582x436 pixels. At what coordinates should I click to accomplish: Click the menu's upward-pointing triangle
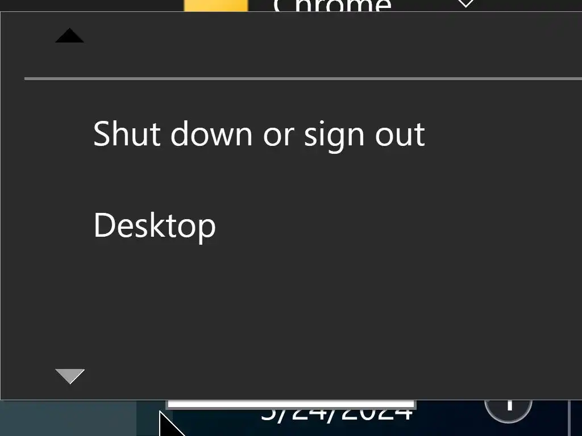click(x=69, y=35)
